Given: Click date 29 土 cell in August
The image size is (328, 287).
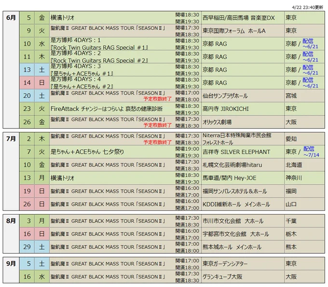Looking at the screenshot, I should [x=35, y=247].
